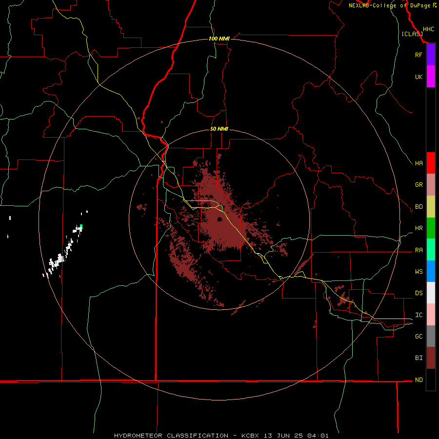
Task: Click the UK legend label
Action: [419, 77]
